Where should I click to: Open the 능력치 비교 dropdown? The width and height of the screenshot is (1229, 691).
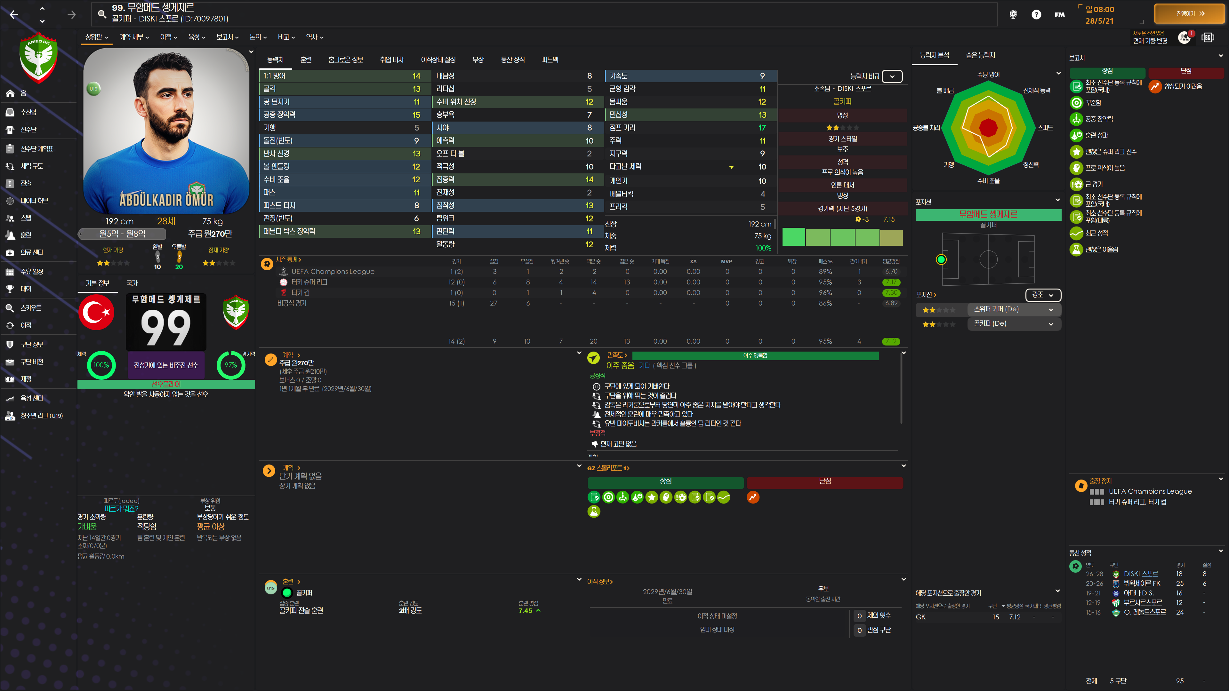coord(892,76)
